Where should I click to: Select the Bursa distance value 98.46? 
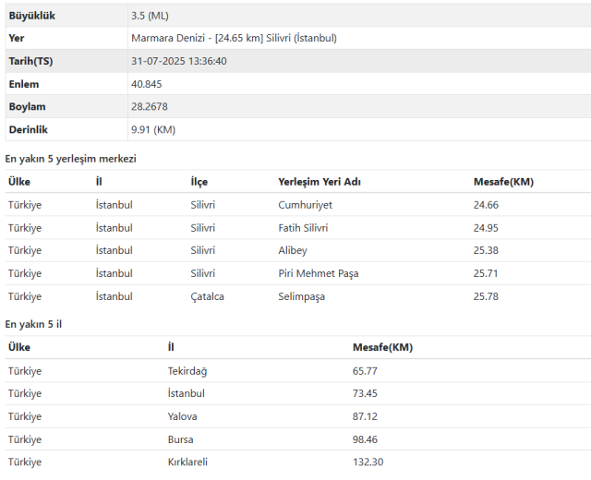(366, 439)
